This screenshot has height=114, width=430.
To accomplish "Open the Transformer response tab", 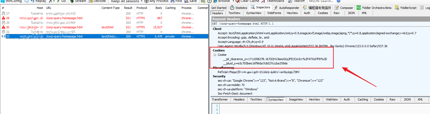I will 220,99.
